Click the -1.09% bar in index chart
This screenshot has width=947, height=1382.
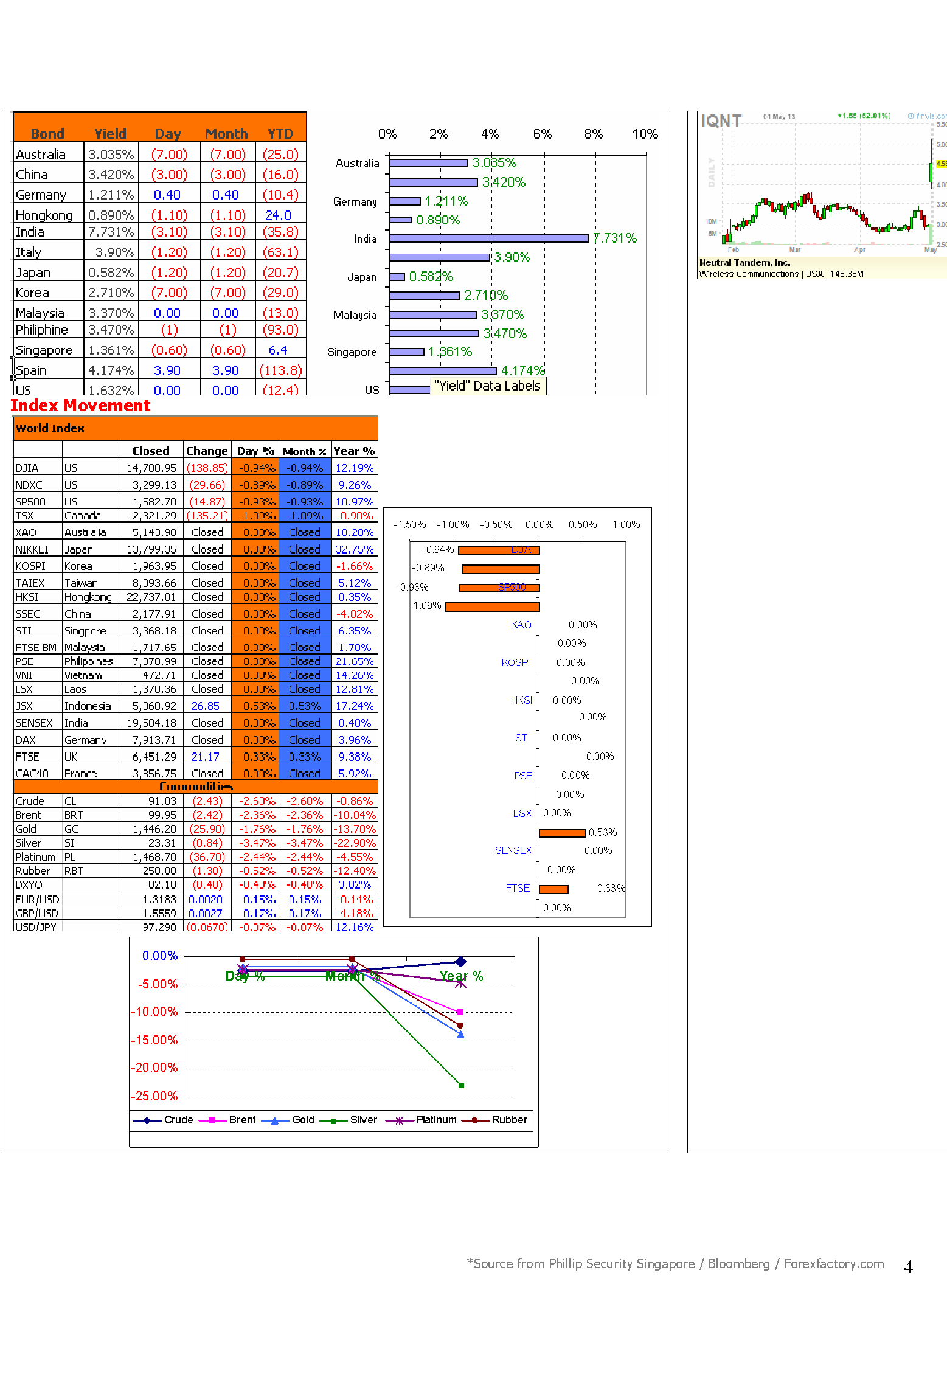492,607
